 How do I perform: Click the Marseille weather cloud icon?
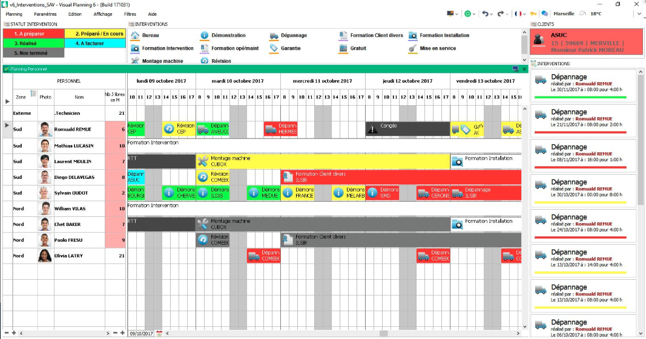point(582,13)
